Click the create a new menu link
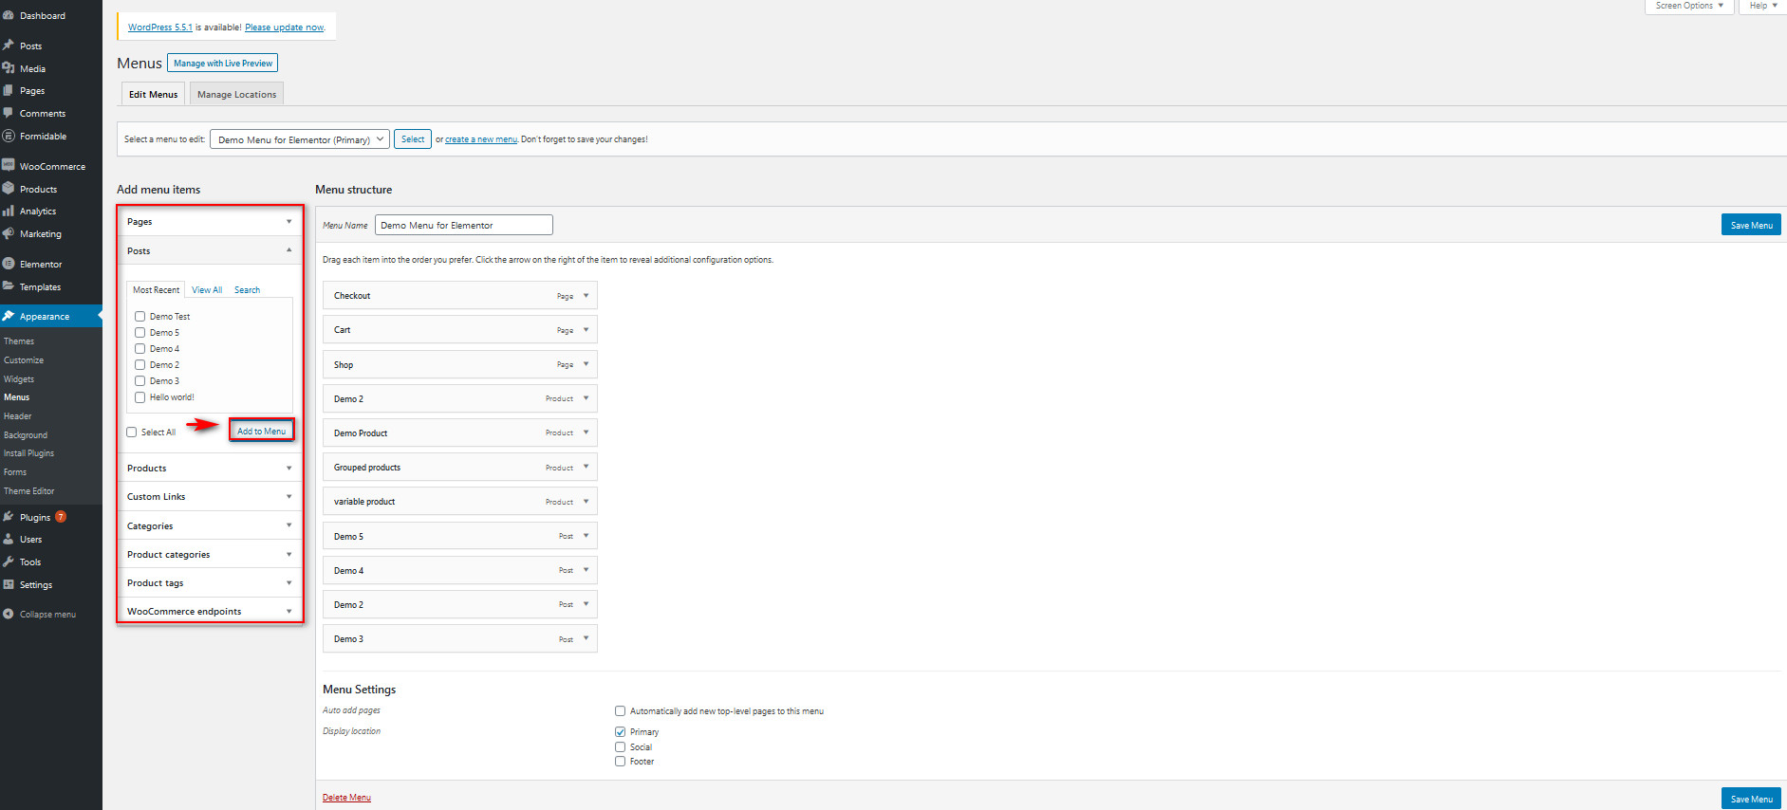The image size is (1787, 810). coord(481,139)
